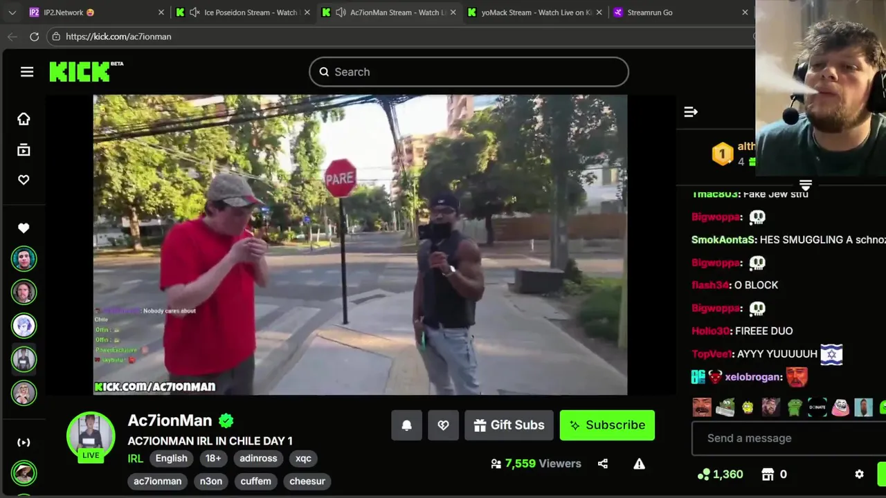Click the 1,360 channel points icon
Image resolution: width=886 pixels, height=498 pixels.
[704, 474]
